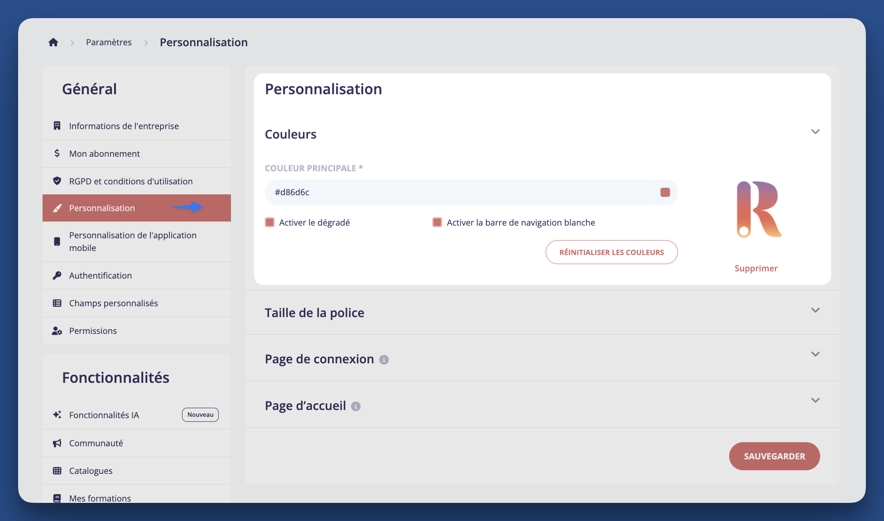Click the Sauvegarder button
The width and height of the screenshot is (884, 521).
(x=774, y=456)
